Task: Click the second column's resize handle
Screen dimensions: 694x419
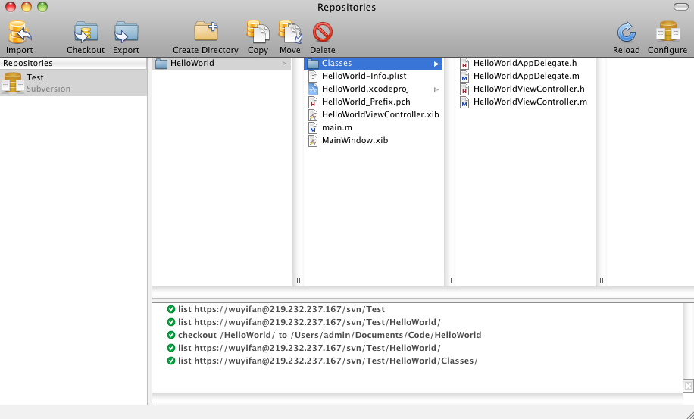Action: click(450, 280)
